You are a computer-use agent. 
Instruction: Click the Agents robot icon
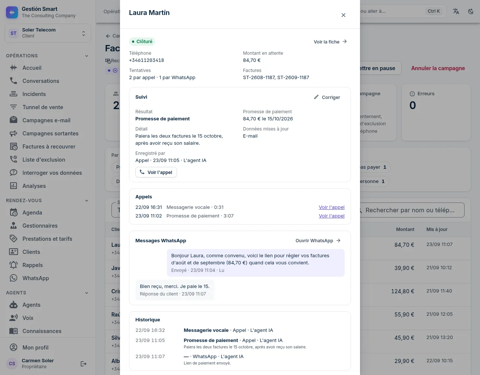coord(13,305)
